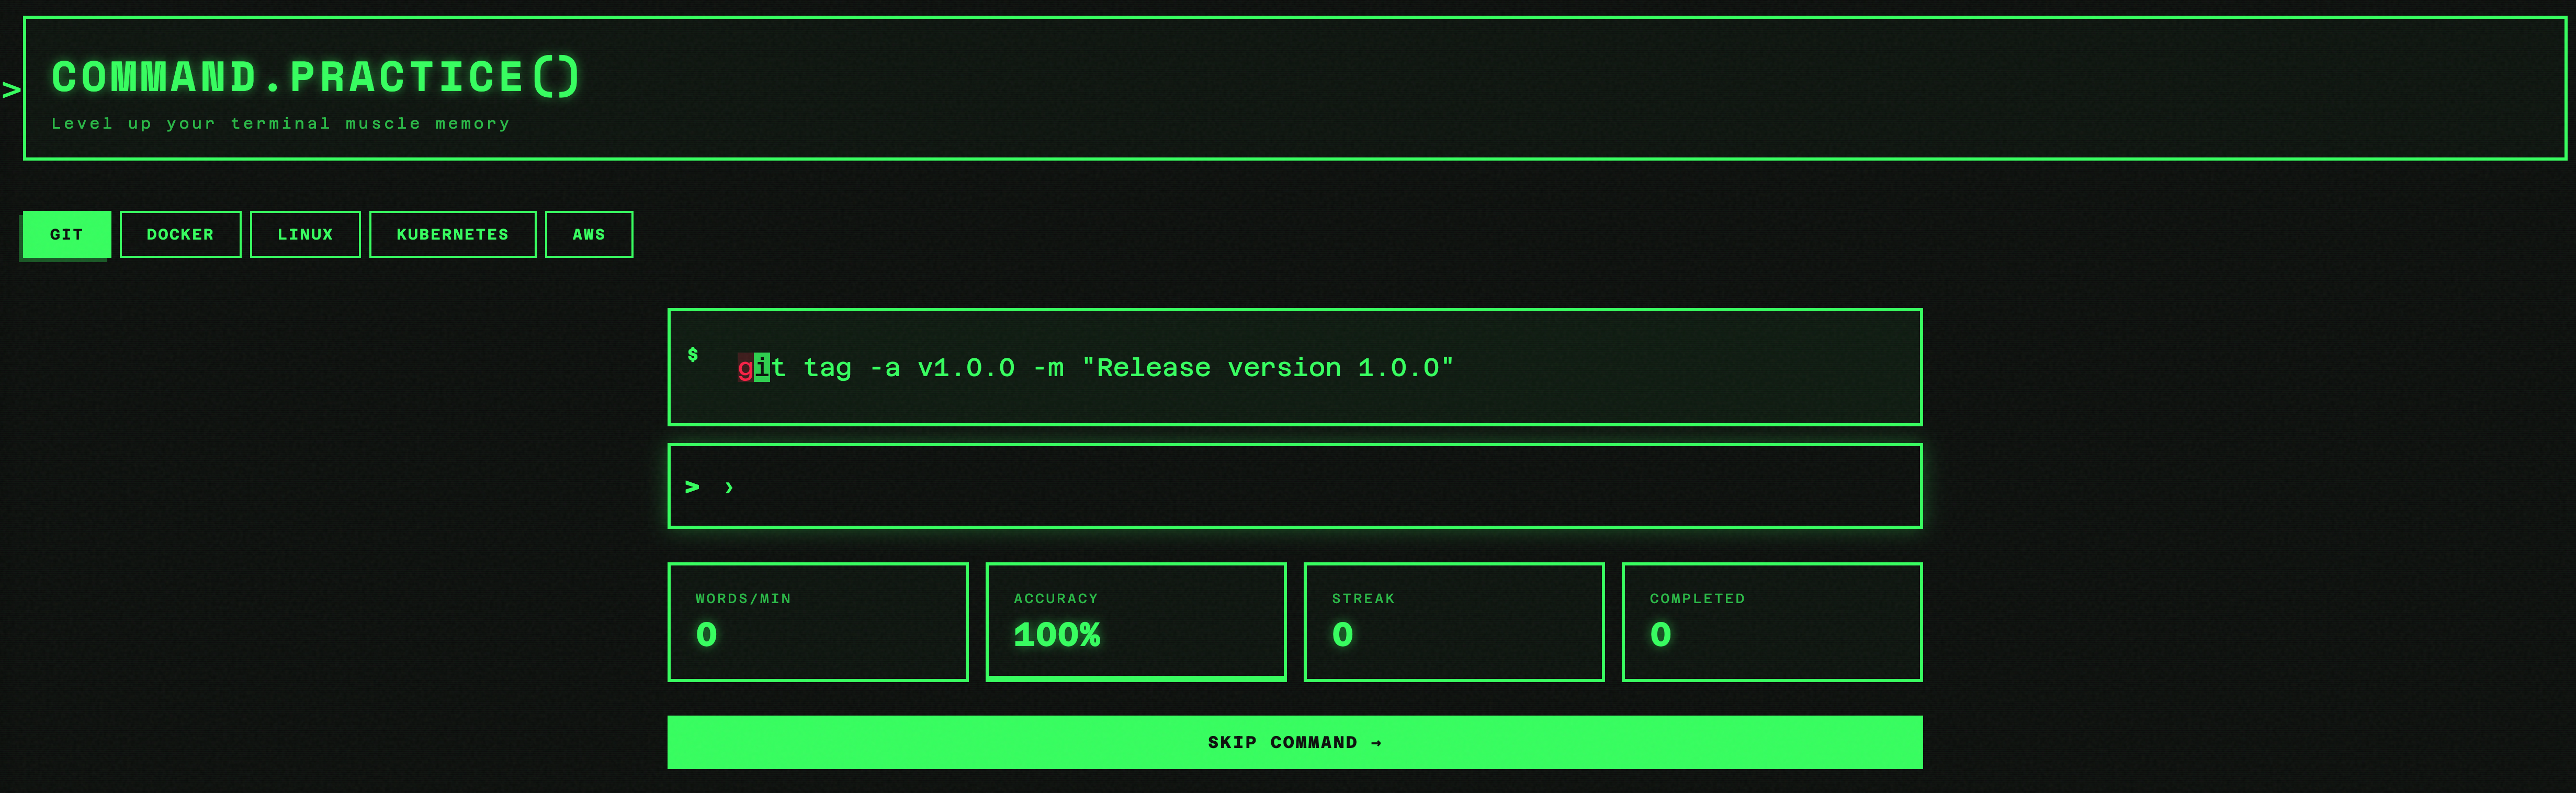This screenshot has width=2576, height=793.
Task: Select the Streak stat card
Action: (x=1453, y=622)
